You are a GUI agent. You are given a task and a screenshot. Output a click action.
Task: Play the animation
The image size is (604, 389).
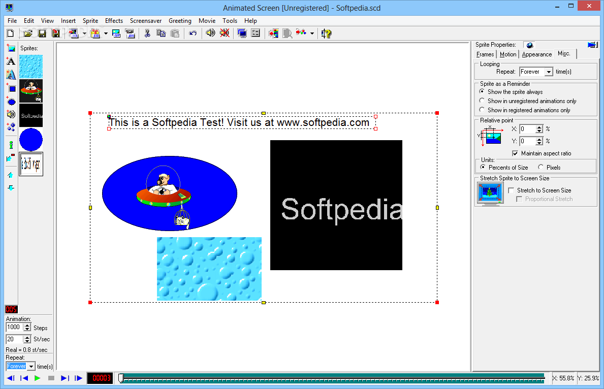(38, 378)
